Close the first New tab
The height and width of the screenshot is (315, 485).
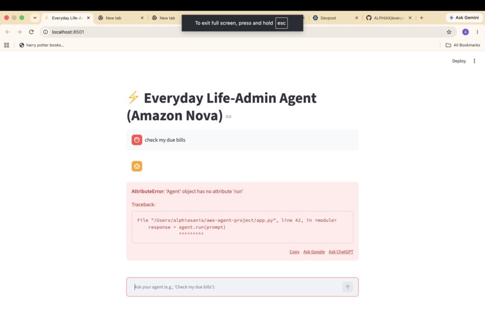pyautogui.click(x=142, y=18)
